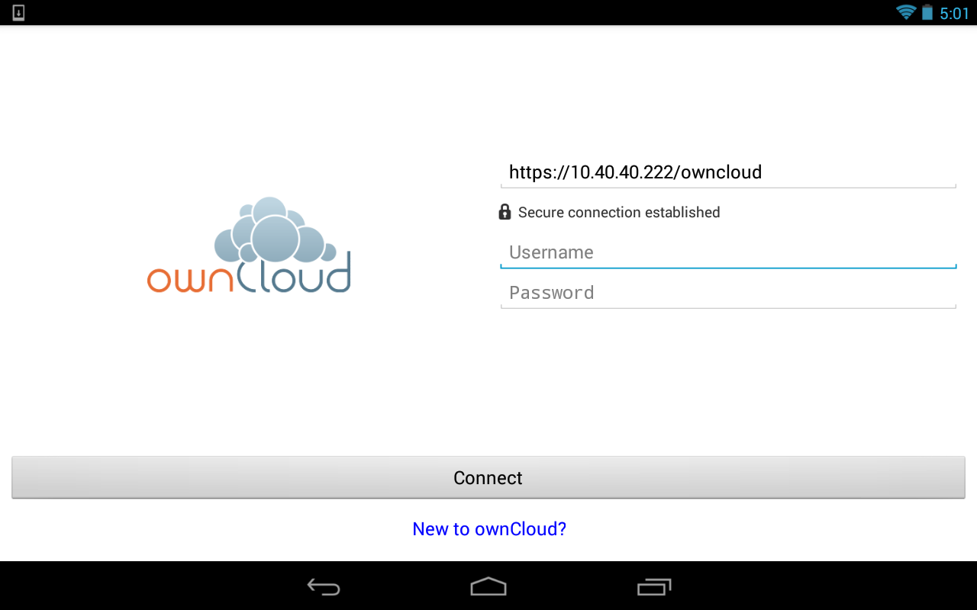Click the server URL field with https://10.40.40.222/owncloud
This screenshot has height=610, width=977.
(728, 172)
